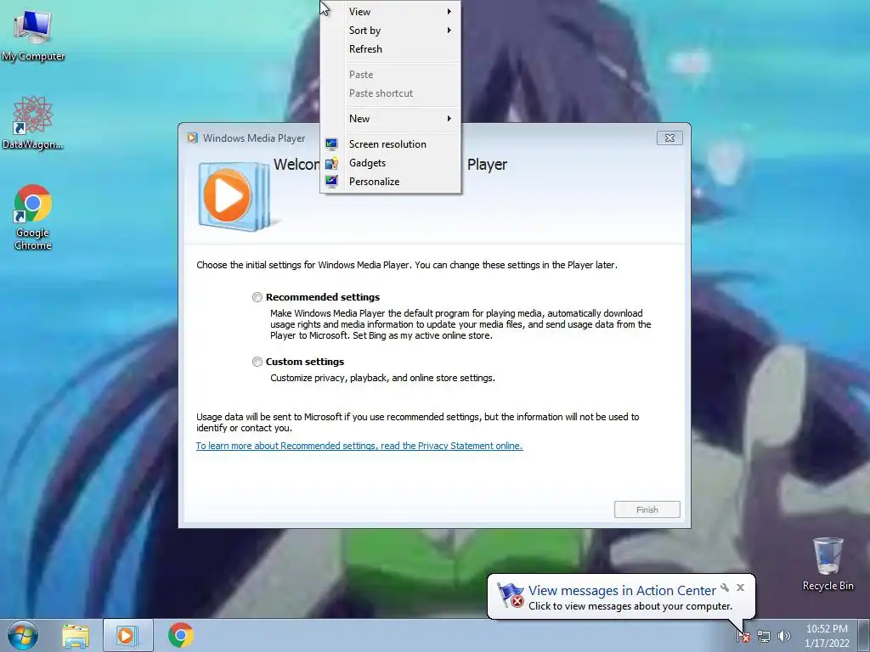Select the Windows Media Player taskbar button
Viewport: 870px width, 652px height.
127,635
